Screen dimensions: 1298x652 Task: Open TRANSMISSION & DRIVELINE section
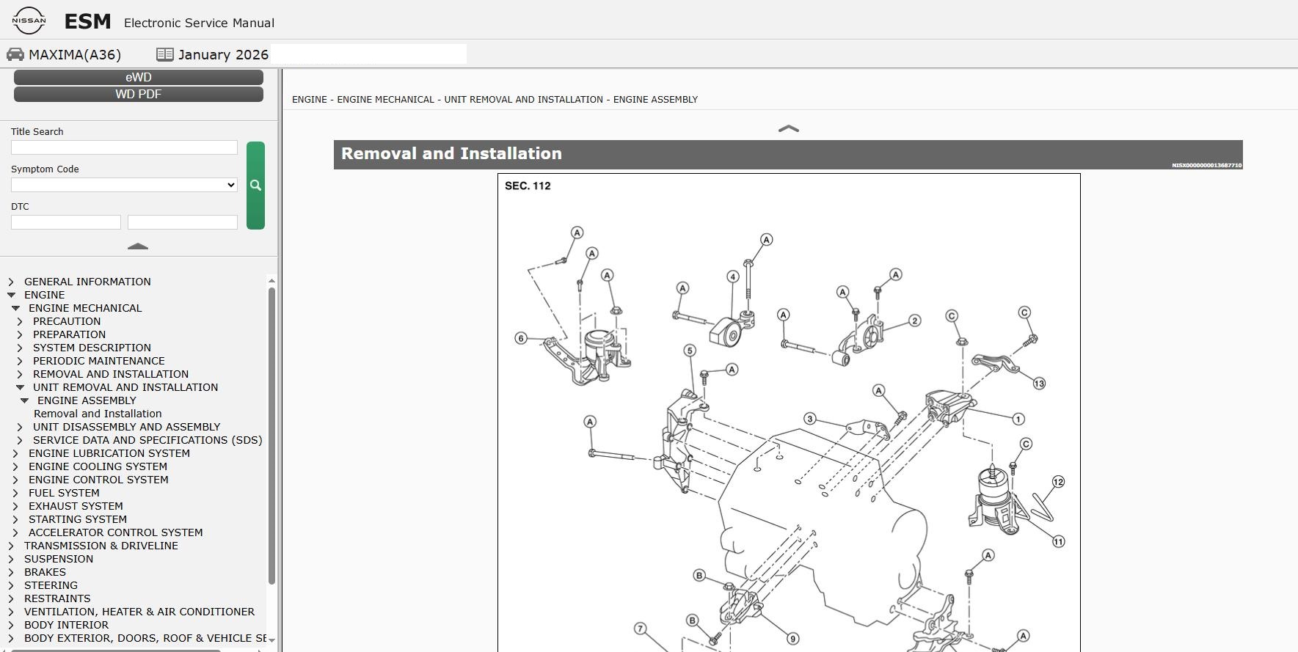pos(101,546)
